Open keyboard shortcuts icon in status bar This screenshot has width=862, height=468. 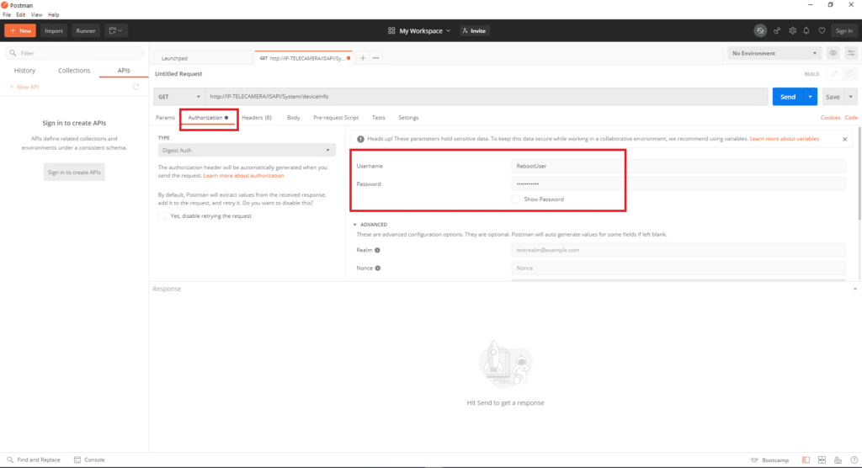coord(838,460)
